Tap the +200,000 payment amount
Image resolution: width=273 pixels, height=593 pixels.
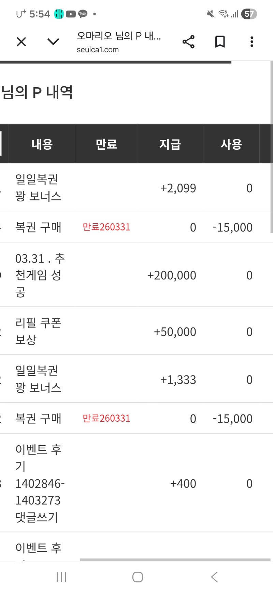pyautogui.click(x=172, y=275)
